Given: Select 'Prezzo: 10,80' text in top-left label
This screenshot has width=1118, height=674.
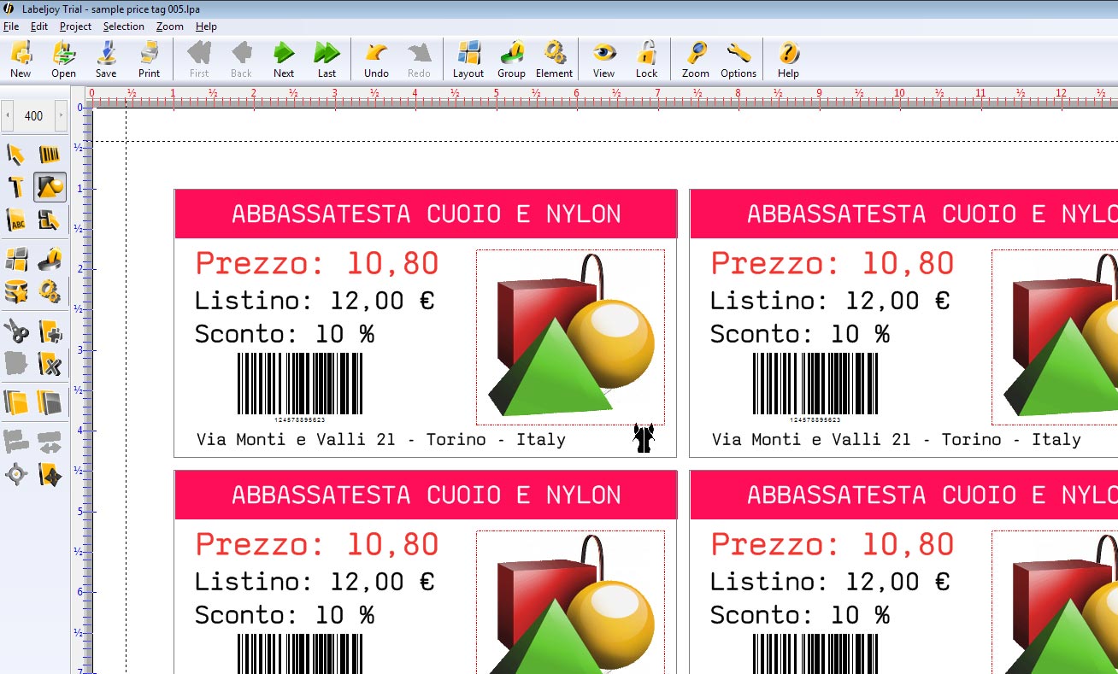Looking at the screenshot, I should point(317,263).
